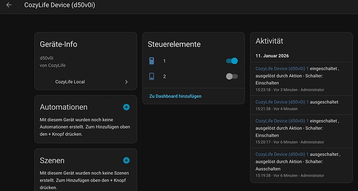Select entity row labeled 1

pos(194,61)
